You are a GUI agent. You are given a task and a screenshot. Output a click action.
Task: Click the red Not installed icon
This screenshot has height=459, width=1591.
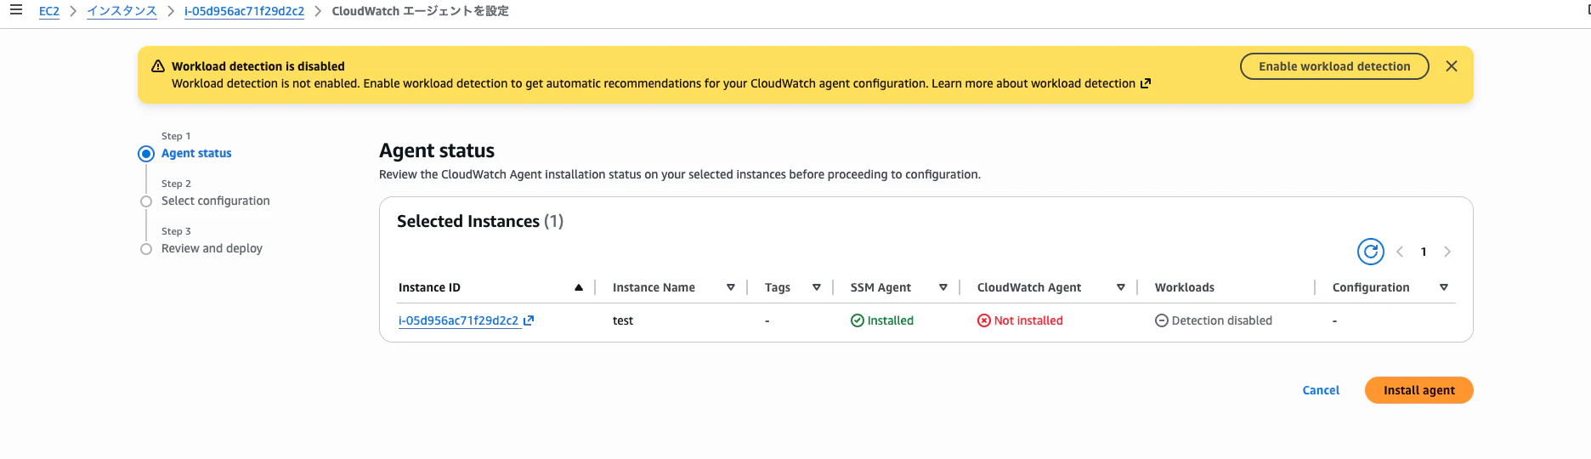click(x=984, y=320)
